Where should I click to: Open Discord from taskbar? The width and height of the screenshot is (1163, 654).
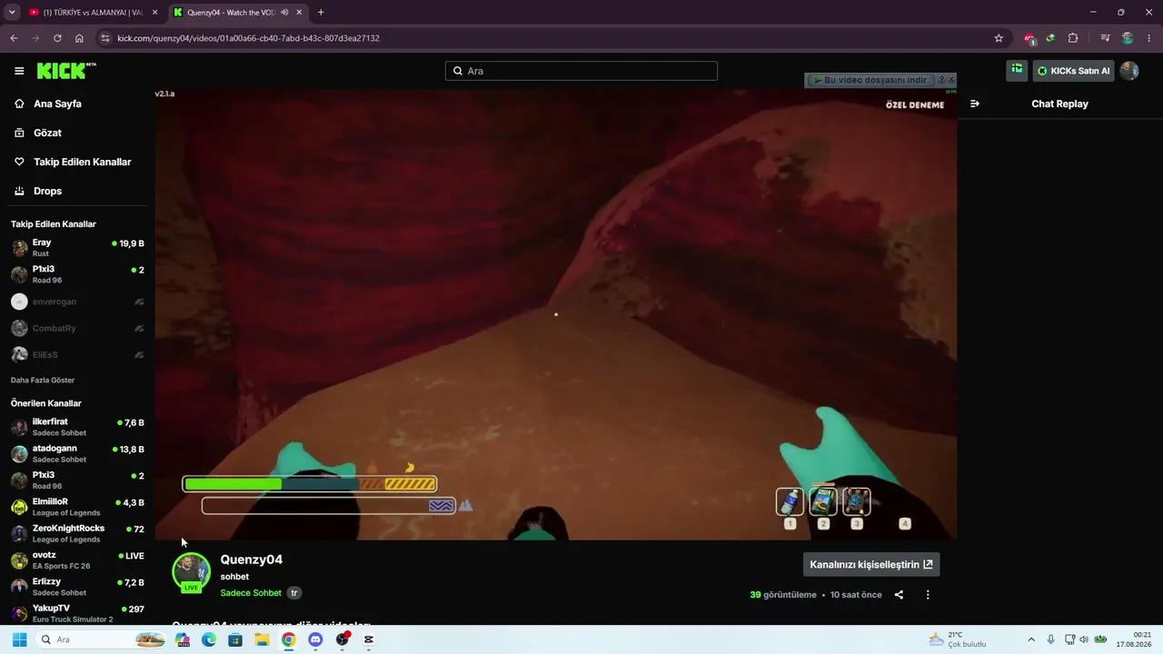click(315, 639)
